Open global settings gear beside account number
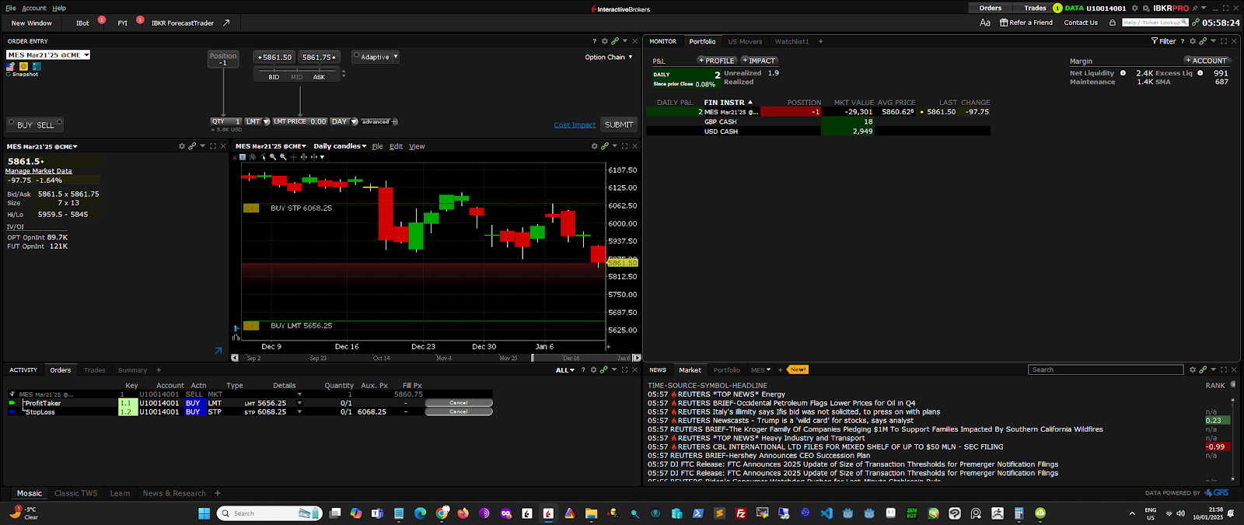Screen dimensions: 1244x525 pos(1134,8)
